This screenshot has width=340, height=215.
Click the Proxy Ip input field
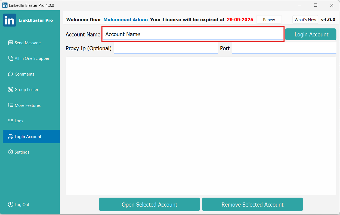(166, 48)
